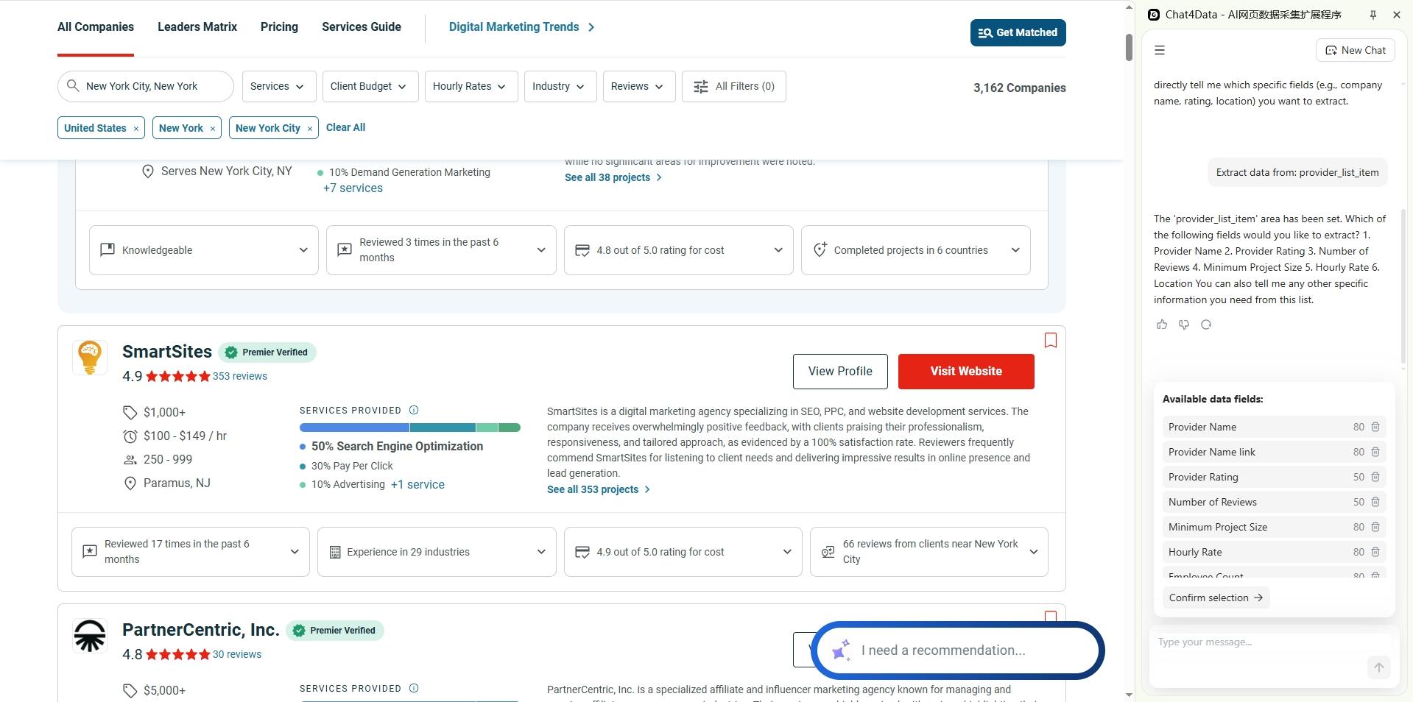
Task: Delete the Provider Name field with trash icon
Action: tap(1375, 427)
